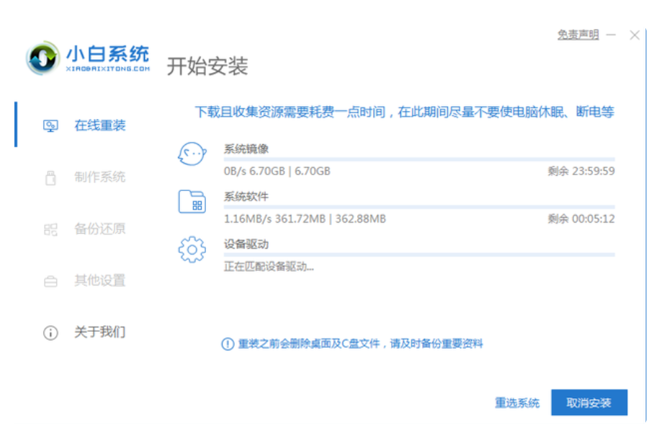Click the 设备驱动 gear icon
Image resolution: width=654 pixels, height=429 pixels.
[192, 249]
